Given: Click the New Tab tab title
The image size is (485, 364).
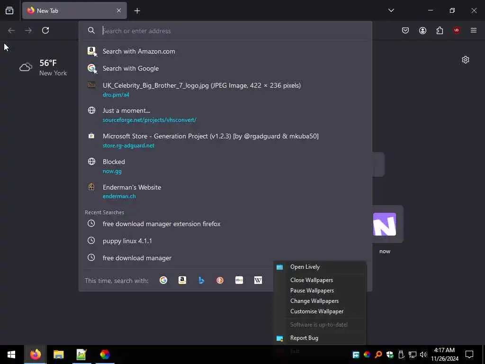Looking at the screenshot, I should [47, 11].
